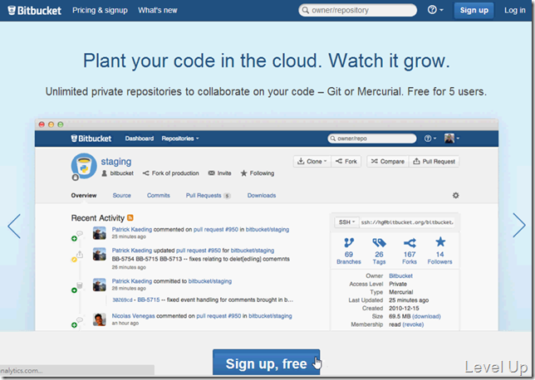Screen dimensions: 535x380
Task: Open the user avatar menu in the demo
Action: (452, 139)
